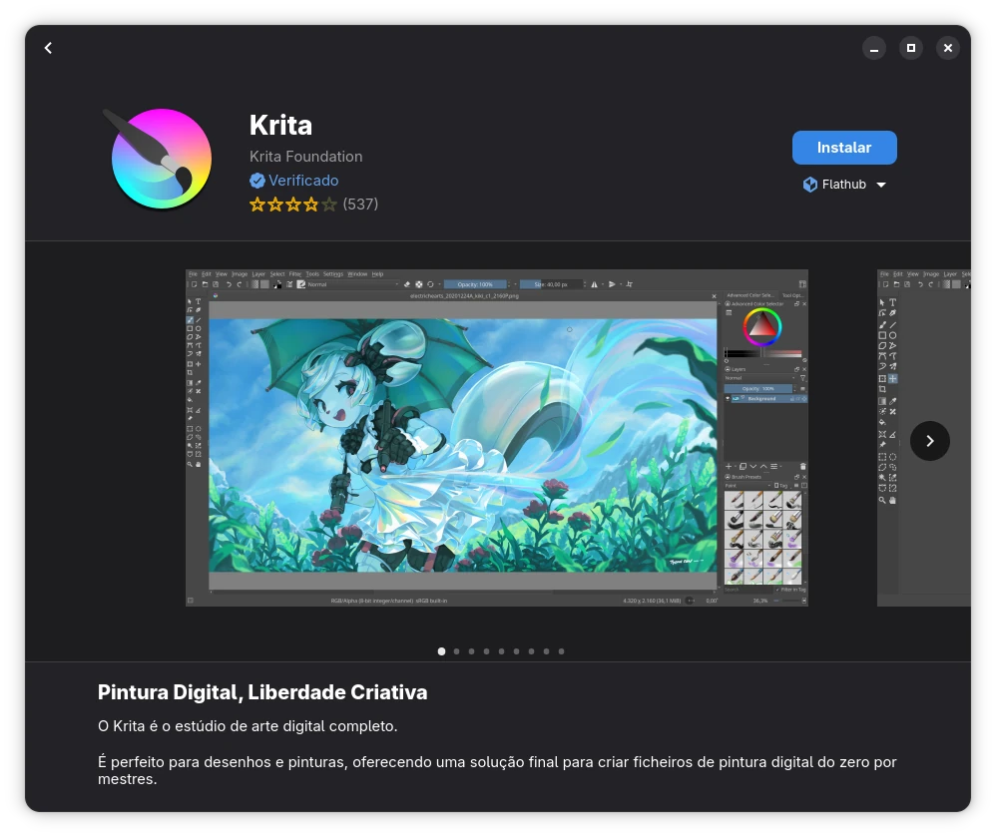This screenshot has height=837, width=996.
Task: Click the Instalar button
Action: (844, 148)
